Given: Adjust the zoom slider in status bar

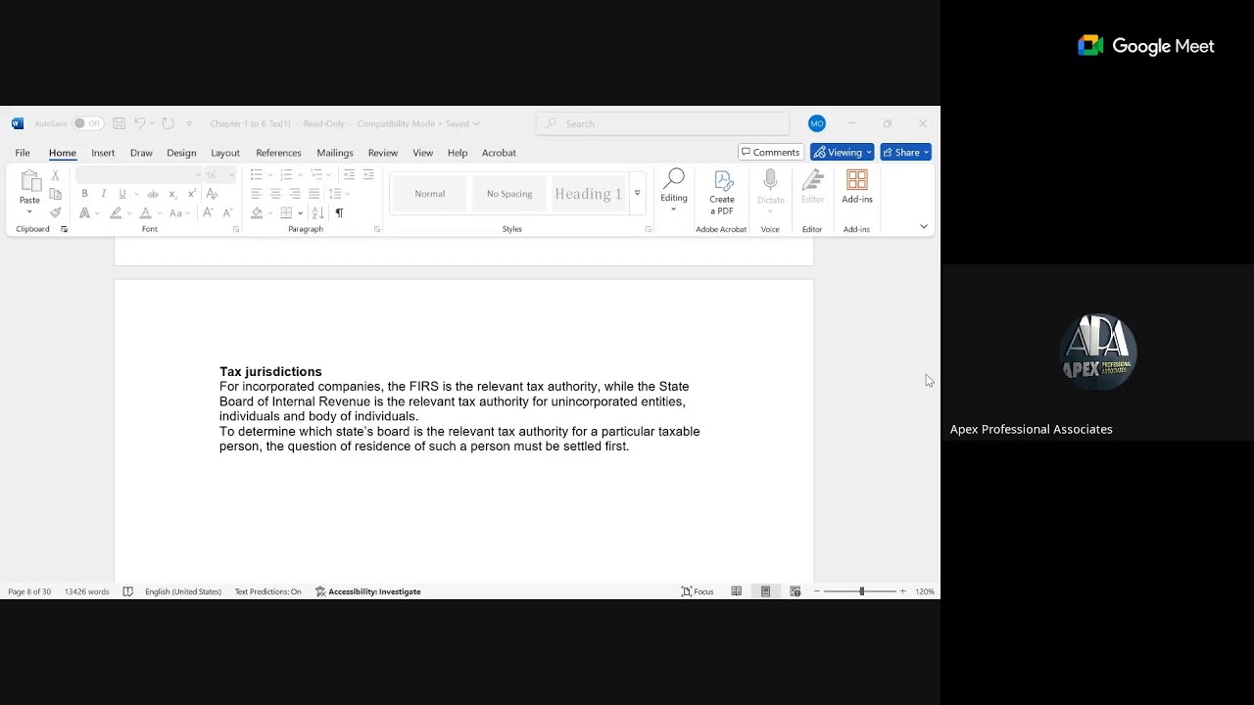Looking at the screenshot, I should (861, 591).
